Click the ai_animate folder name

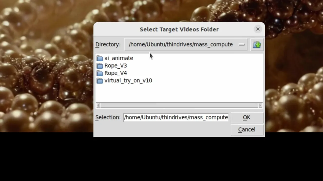click(119, 58)
